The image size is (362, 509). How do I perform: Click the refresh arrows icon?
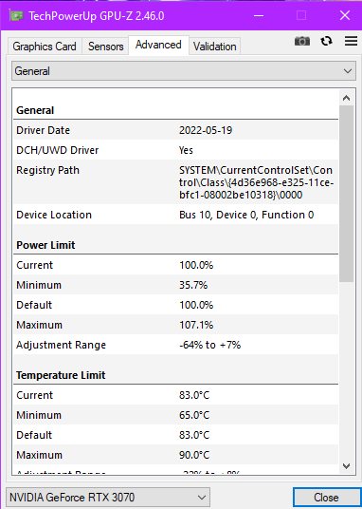(326, 41)
